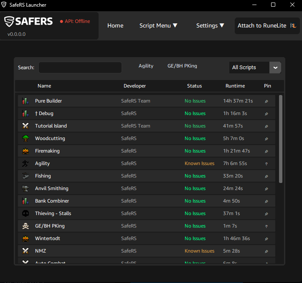The image size is (302, 283).
Task: Close the SafeRS Launcher window
Action: [292, 5]
